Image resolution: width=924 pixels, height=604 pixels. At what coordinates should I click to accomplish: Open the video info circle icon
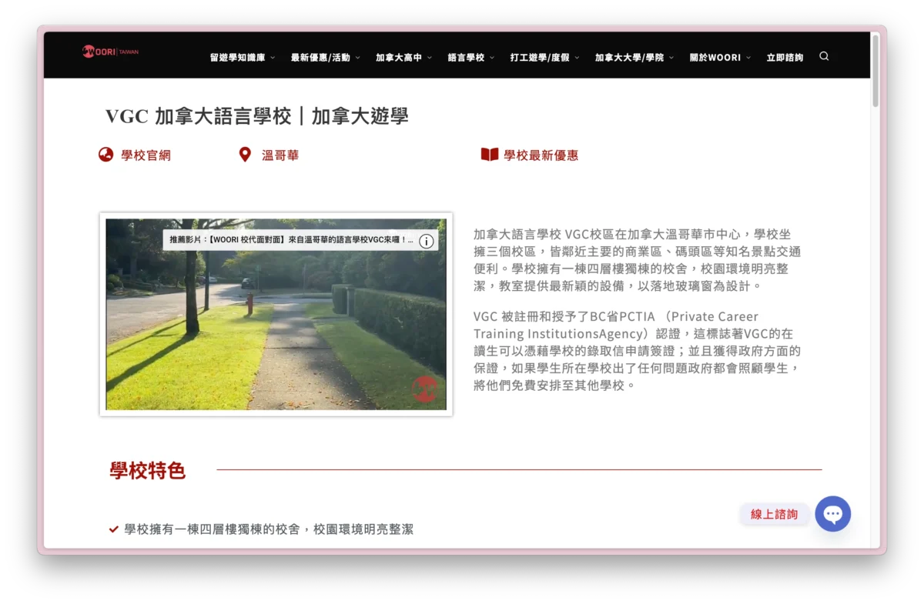coord(427,241)
